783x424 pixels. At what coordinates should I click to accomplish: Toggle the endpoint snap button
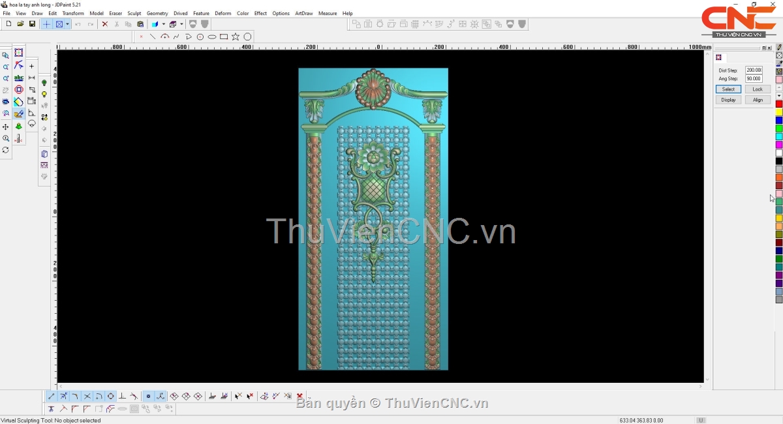click(52, 397)
